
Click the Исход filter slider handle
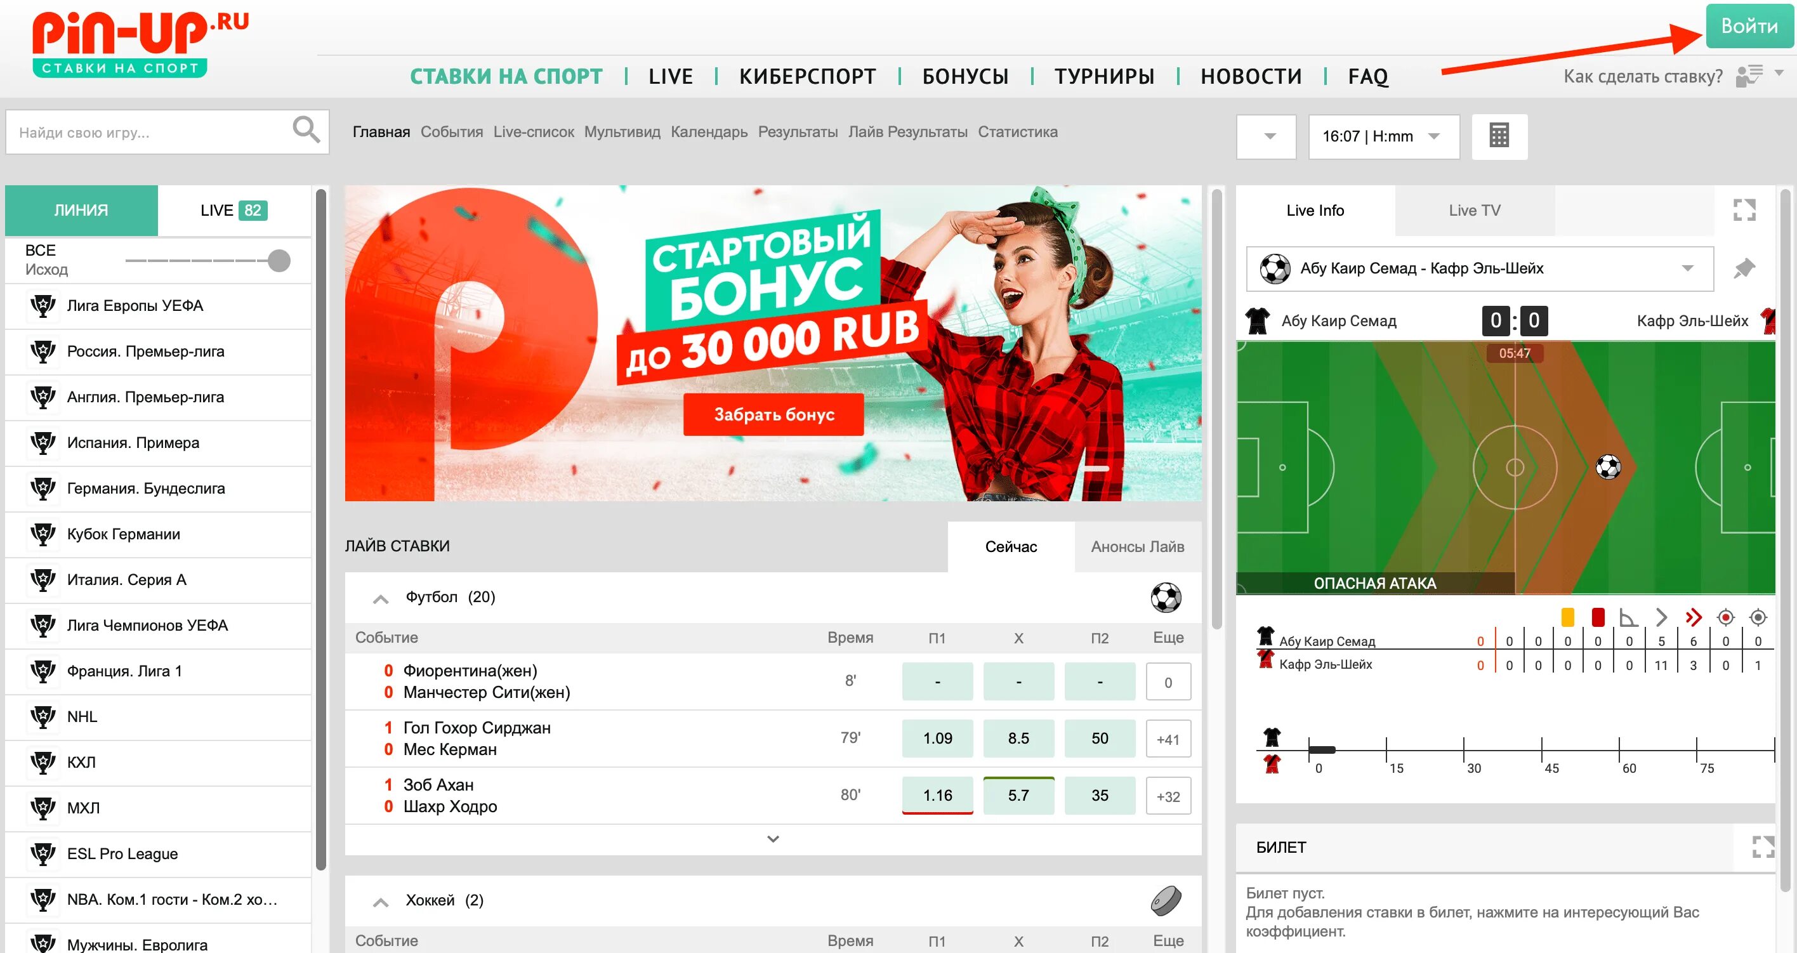point(279,261)
